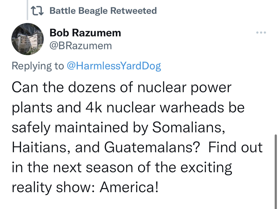The image size is (279, 209).
Task: Click the "Replying to" text
Action: click(x=38, y=66)
